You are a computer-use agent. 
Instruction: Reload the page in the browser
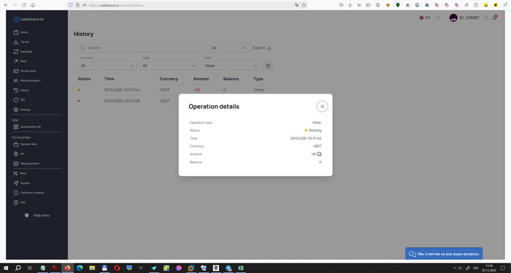pos(24,5)
